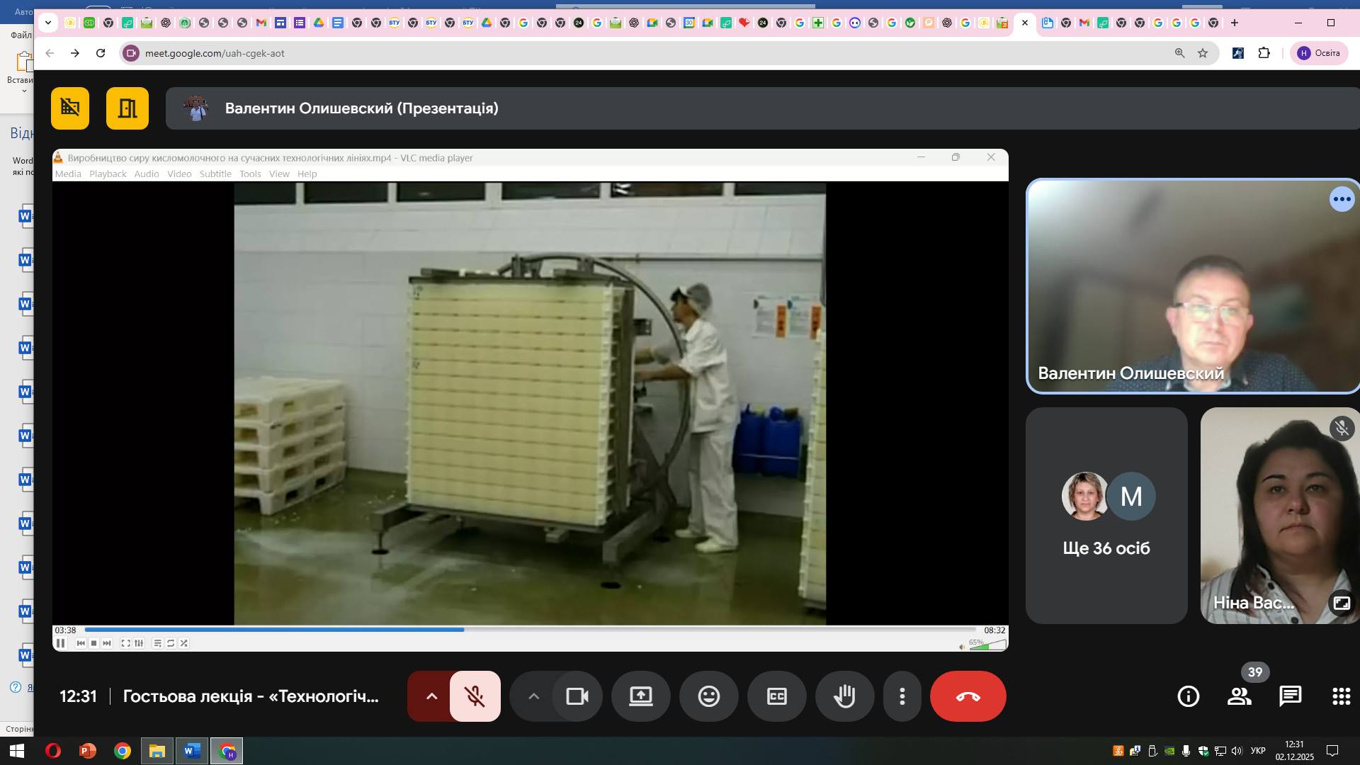Open the emoji reactions button
Viewport: 1360px width, 765px height.
[708, 696]
